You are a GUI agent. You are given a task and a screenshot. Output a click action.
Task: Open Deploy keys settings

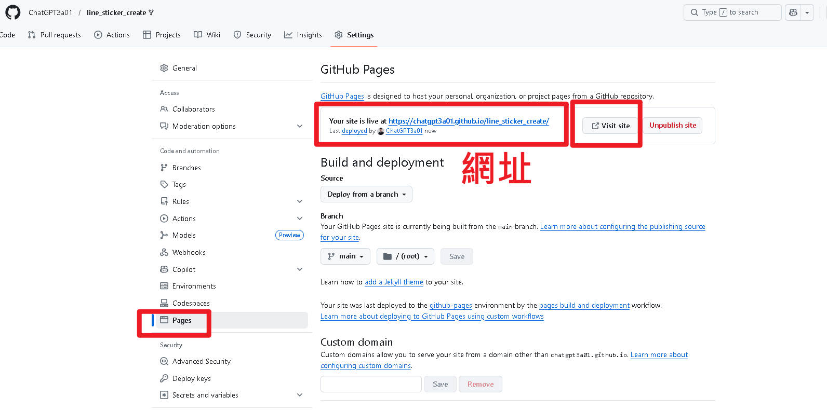pos(232,378)
